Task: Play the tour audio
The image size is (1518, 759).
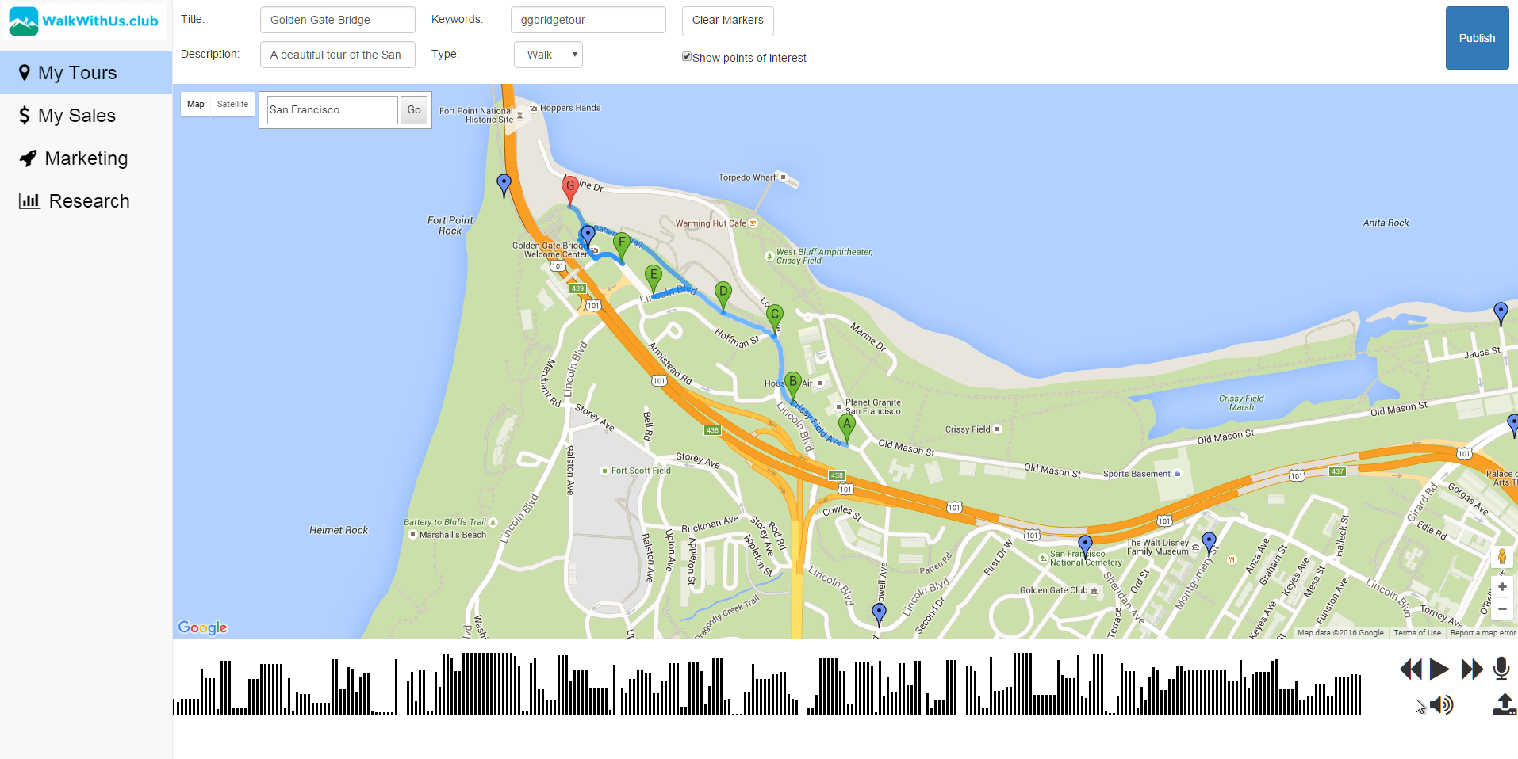Action: (x=1439, y=669)
